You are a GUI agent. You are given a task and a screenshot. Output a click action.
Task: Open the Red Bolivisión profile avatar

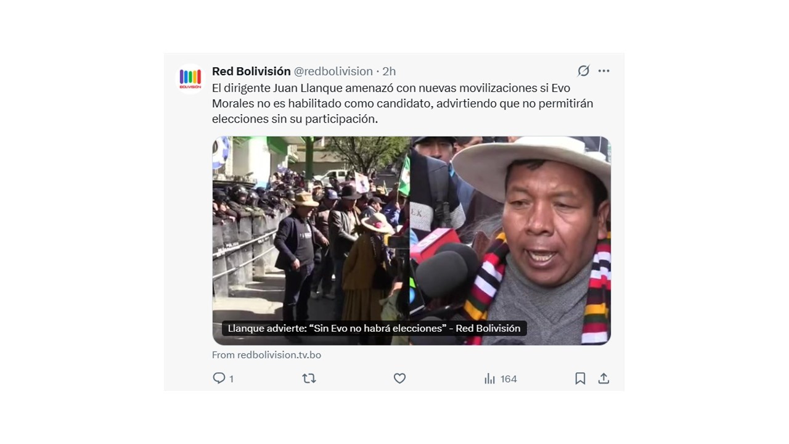(190, 78)
